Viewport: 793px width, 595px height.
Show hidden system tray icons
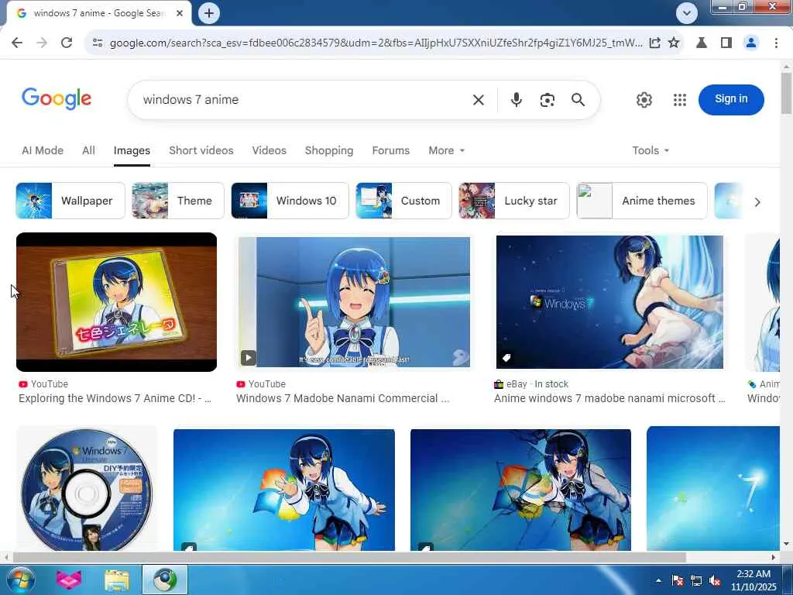658,581
